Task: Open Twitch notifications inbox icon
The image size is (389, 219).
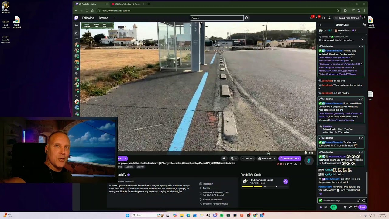Action: coord(317,18)
